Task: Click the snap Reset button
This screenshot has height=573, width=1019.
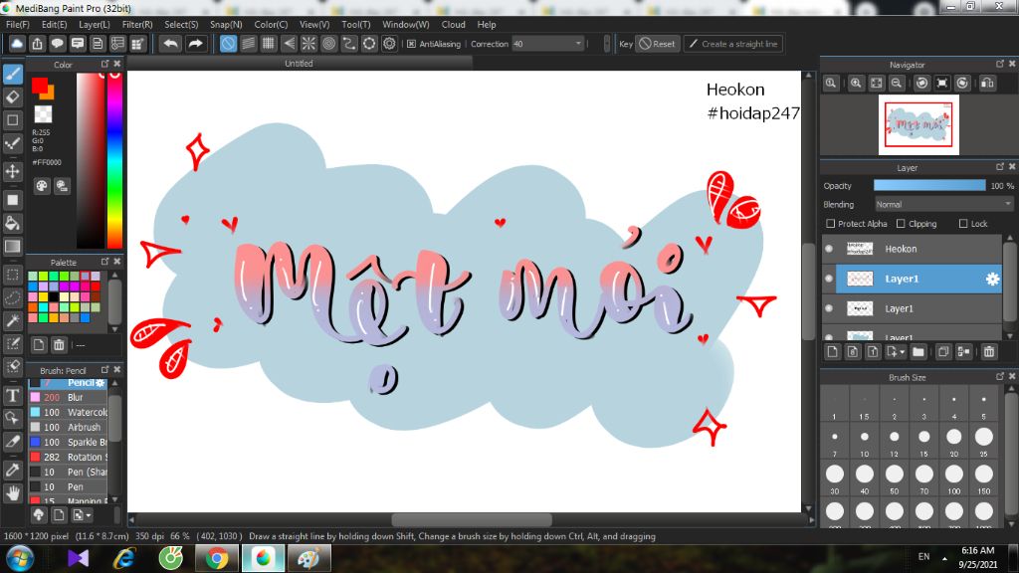Action: [658, 44]
